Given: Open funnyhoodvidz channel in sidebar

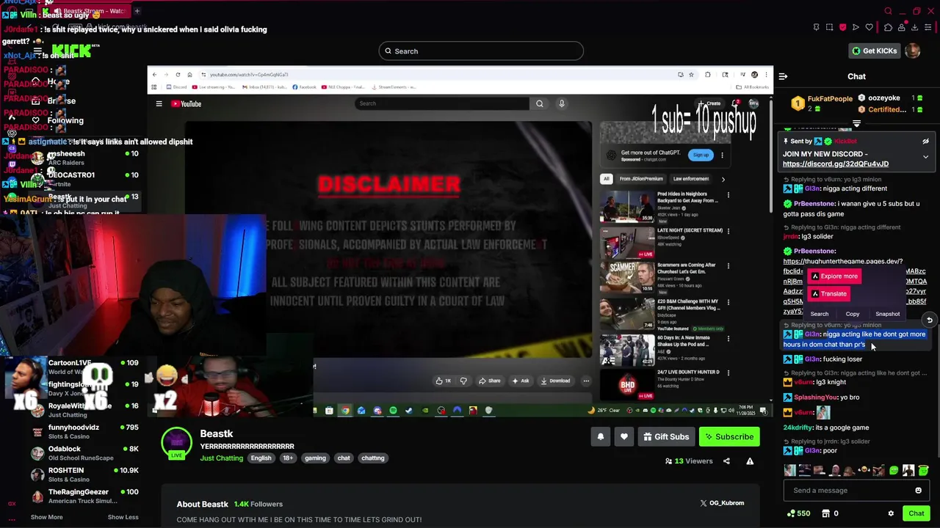Looking at the screenshot, I should pos(86,432).
